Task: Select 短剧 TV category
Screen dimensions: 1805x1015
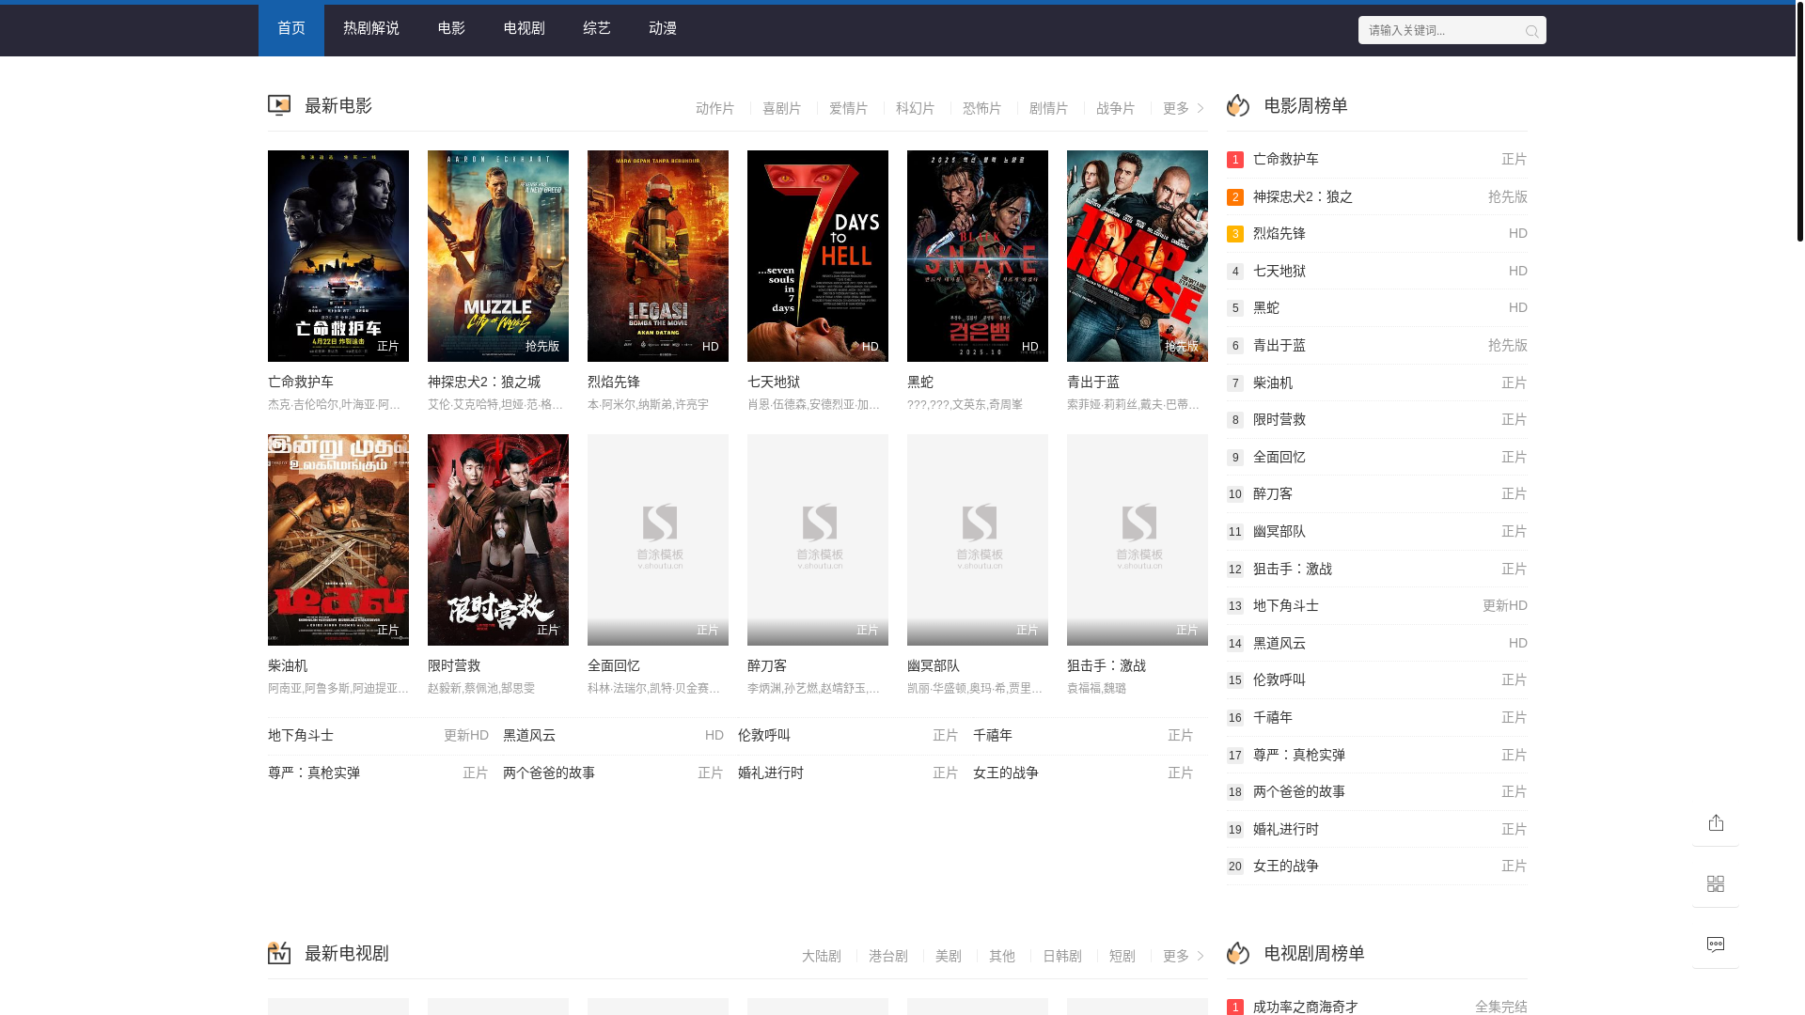Action: pyautogui.click(x=1122, y=956)
